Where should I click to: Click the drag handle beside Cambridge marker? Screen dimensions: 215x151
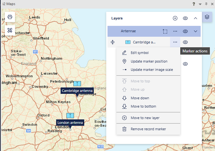pos(112,42)
